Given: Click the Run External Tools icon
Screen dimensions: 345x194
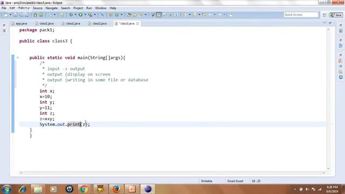Looking at the screenshot, I should 90,15.
